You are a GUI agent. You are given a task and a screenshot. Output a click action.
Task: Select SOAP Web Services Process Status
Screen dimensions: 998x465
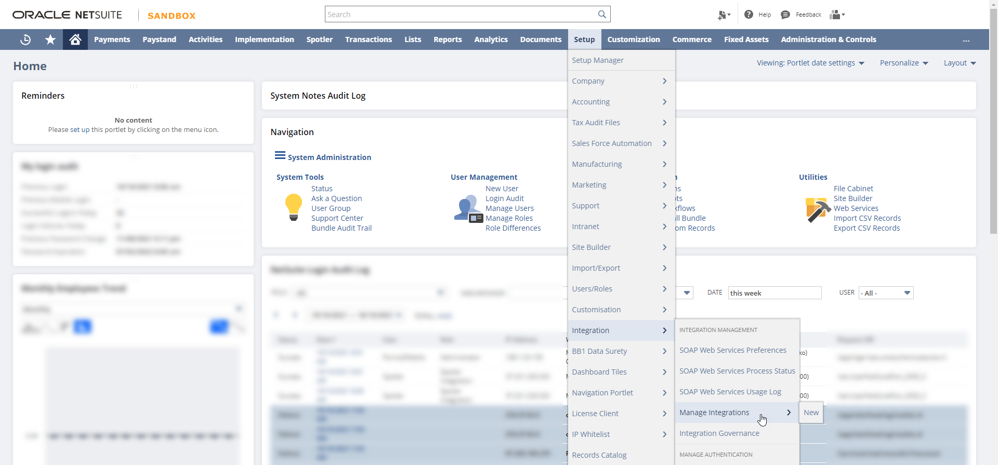click(x=737, y=371)
